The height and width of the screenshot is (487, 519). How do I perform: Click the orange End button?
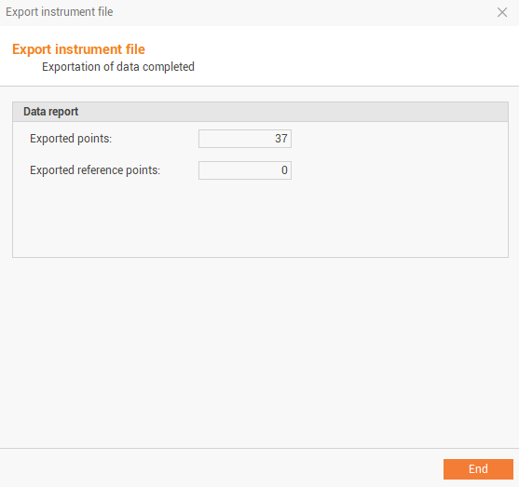478,468
